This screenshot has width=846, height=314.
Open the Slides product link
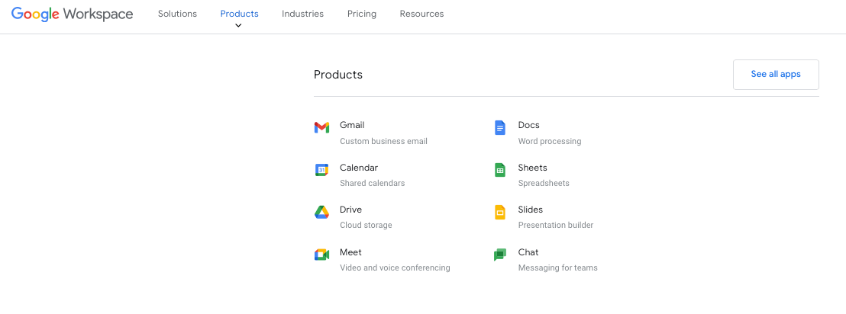[531, 210]
